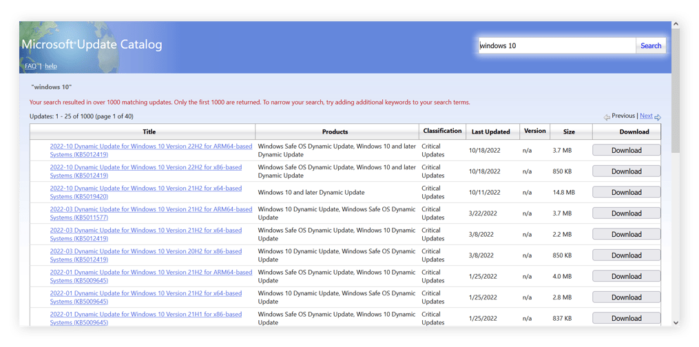Screen dimensions: 699x347
Task: Click in the search box containing windows 10
Action: coord(556,45)
